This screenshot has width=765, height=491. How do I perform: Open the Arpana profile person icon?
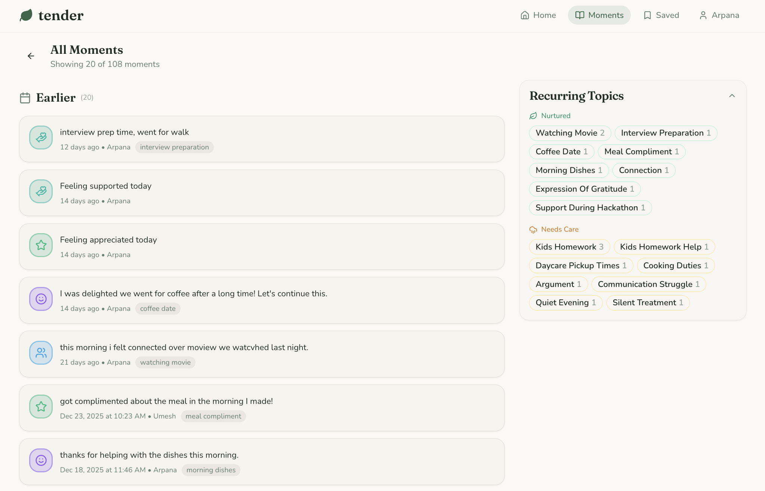703,15
